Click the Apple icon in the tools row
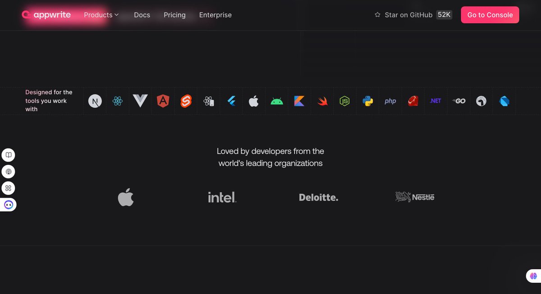The height and width of the screenshot is (294, 541). click(254, 101)
